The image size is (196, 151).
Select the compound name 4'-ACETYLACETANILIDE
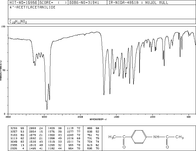(x=33, y=7)
